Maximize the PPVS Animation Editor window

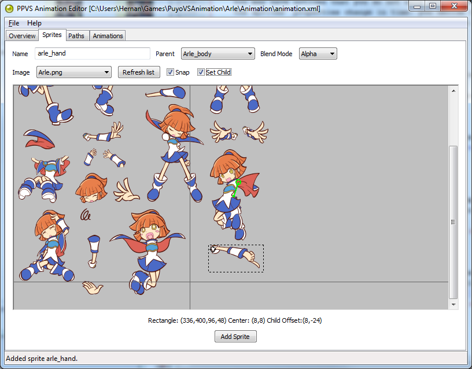click(x=432, y=6)
